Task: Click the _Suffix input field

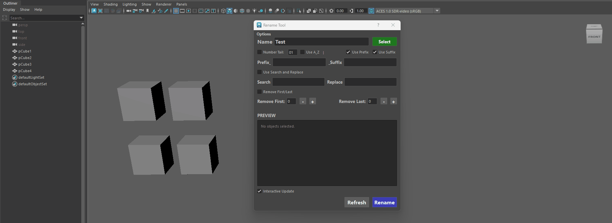Action: coord(370,62)
